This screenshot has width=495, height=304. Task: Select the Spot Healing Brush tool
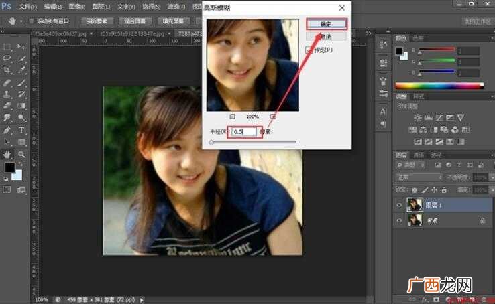(7, 83)
